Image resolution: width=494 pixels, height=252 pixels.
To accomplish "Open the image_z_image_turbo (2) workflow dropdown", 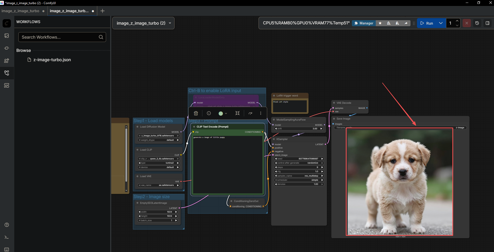I will click(143, 23).
